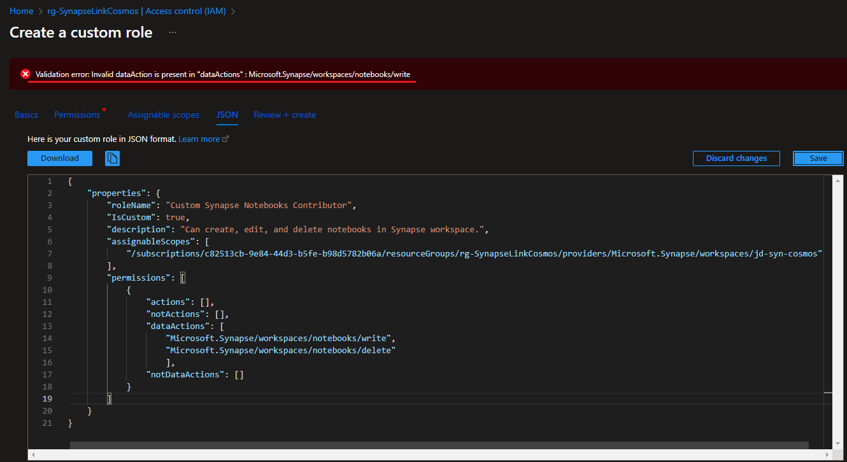Screen dimensions: 847x462
Task: Click the copy-to-clipboard icon beside Download
Action: point(112,158)
